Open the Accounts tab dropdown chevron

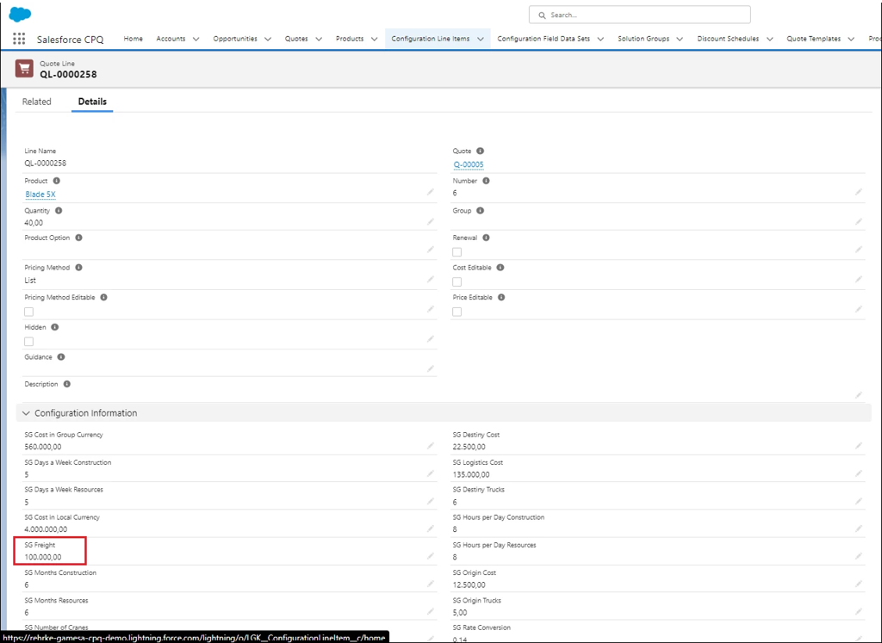(196, 40)
